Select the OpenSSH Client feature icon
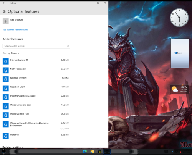 [6, 88]
